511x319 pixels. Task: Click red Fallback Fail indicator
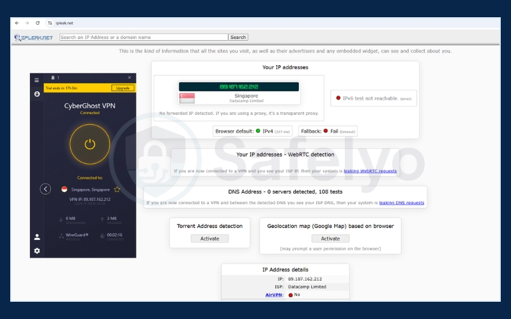click(326, 131)
